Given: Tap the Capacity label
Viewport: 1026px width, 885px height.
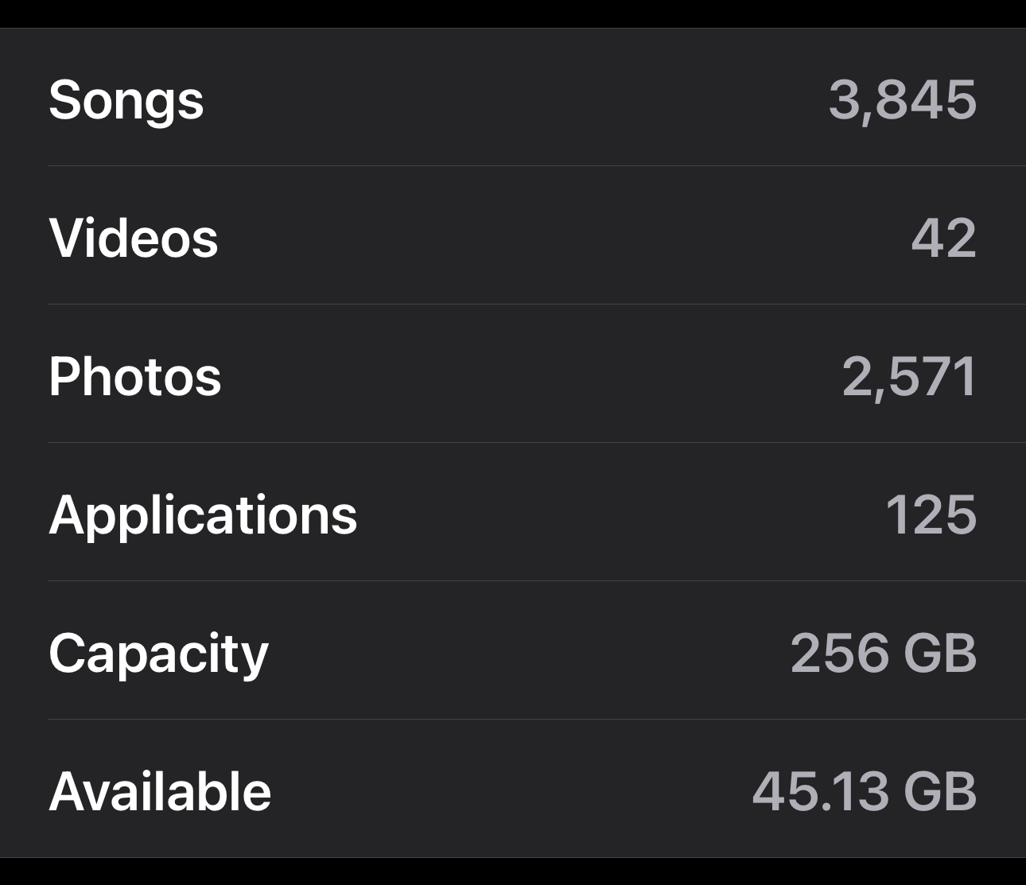Looking at the screenshot, I should 158,654.
